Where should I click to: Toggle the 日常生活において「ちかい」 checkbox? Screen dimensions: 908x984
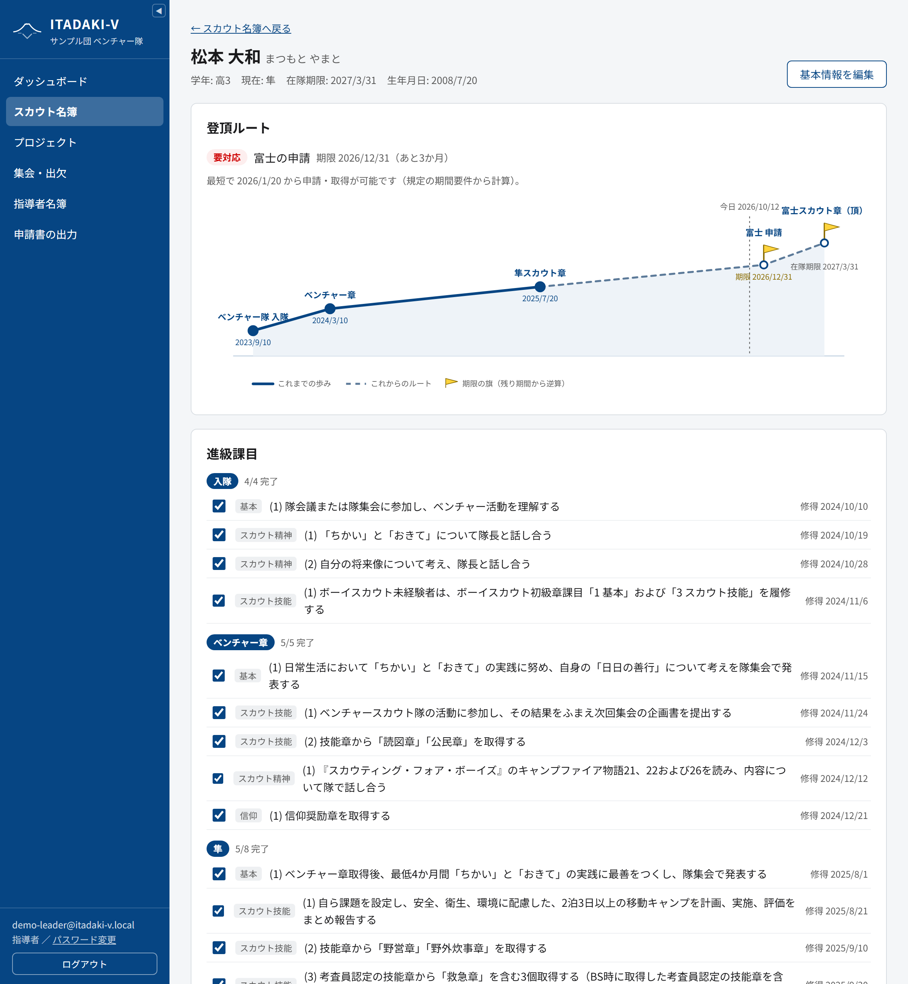tap(219, 676)
